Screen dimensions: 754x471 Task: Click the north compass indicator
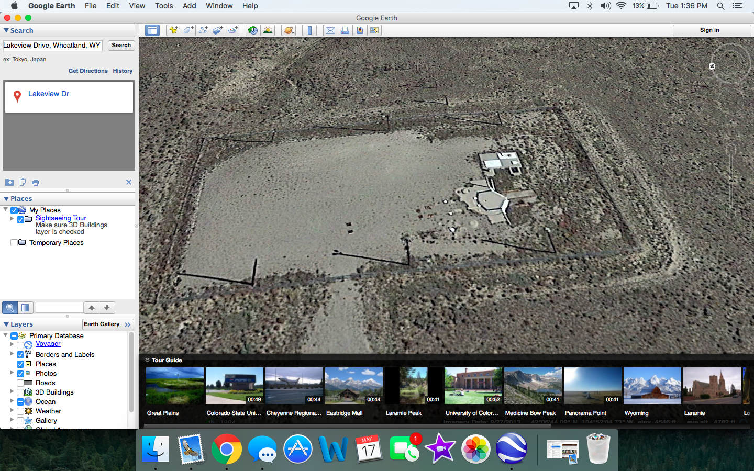[x=712, y=66]
